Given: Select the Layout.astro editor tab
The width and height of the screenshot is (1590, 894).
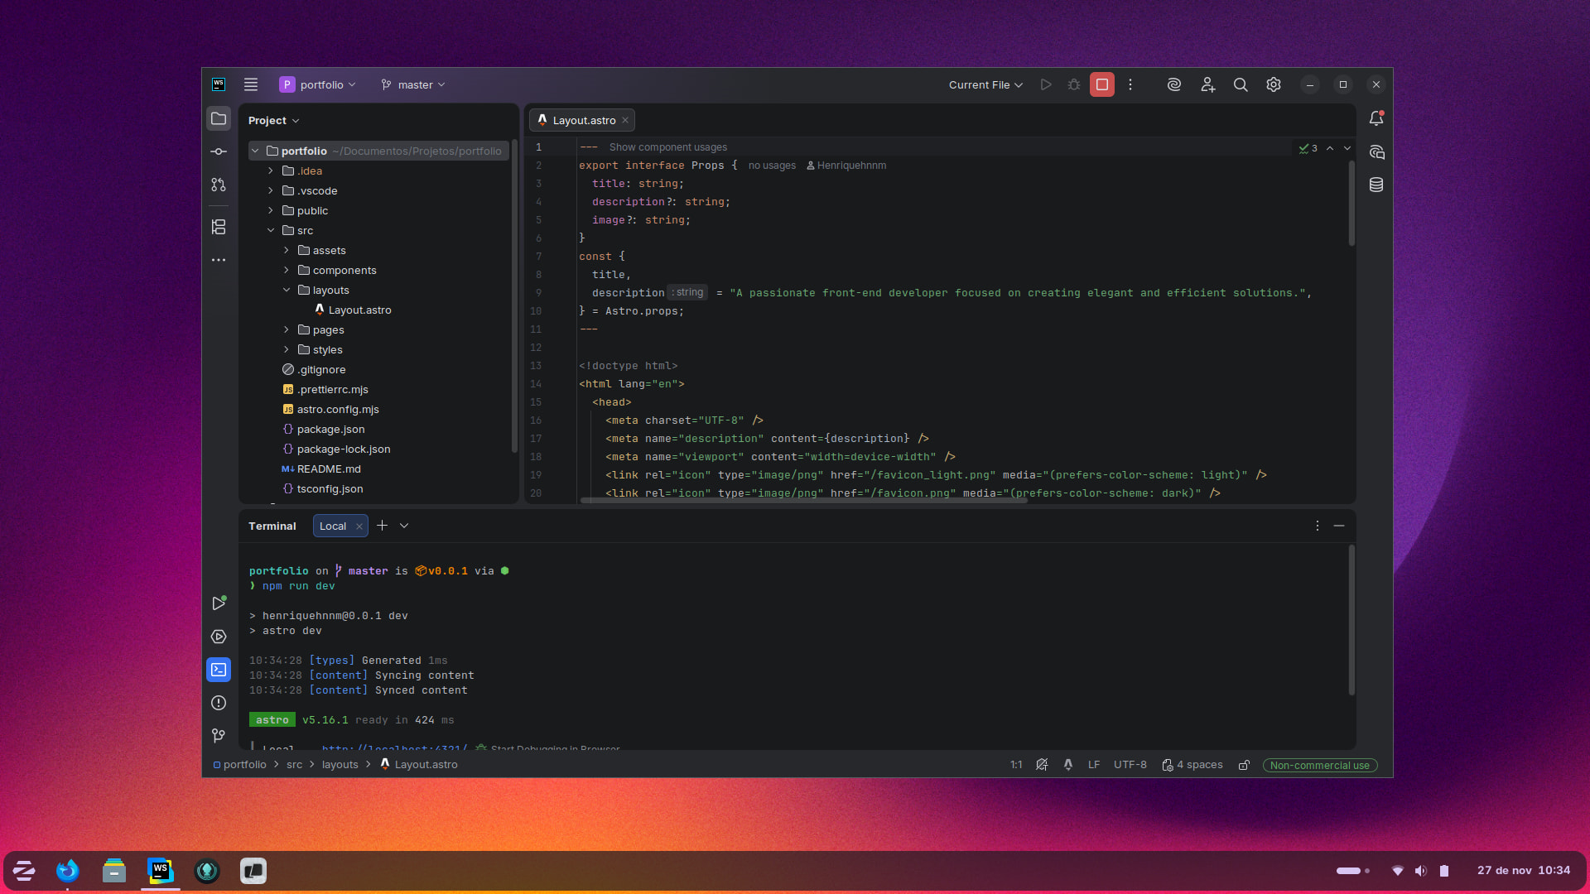Looking at the screenshot, I should pos(583,120).
